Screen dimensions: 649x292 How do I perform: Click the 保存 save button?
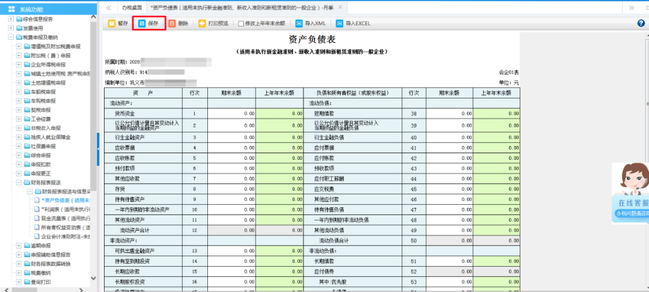pyautogui.click(x=148, y=23)
